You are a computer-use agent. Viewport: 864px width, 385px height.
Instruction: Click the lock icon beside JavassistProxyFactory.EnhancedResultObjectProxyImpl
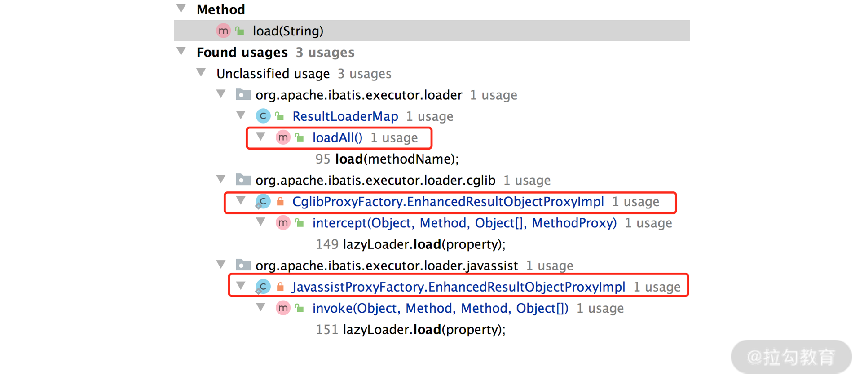[280, 287]
